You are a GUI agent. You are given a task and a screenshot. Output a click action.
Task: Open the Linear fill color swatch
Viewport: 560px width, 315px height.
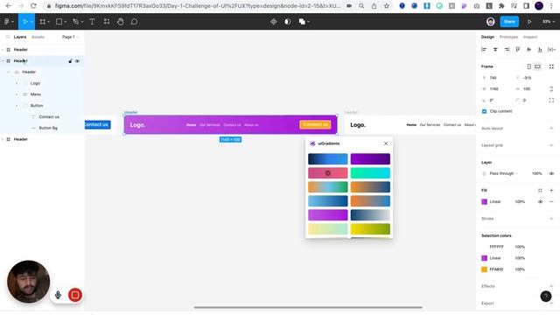pos(484,202)
